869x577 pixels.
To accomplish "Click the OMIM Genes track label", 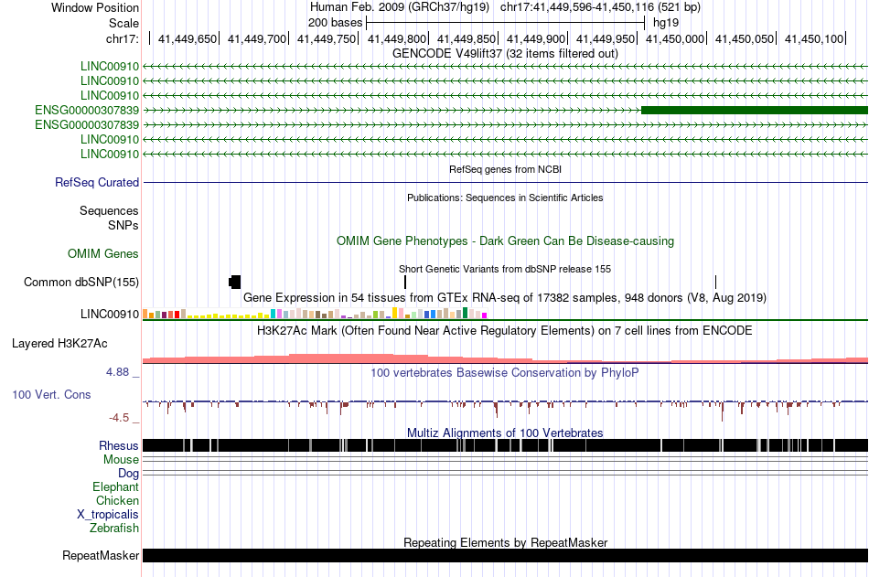I will [103, 254].
